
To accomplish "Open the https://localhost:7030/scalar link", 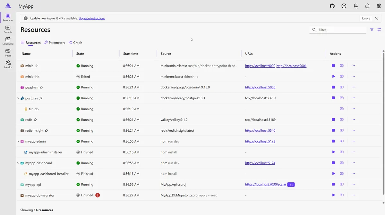I will click(265, 184).
